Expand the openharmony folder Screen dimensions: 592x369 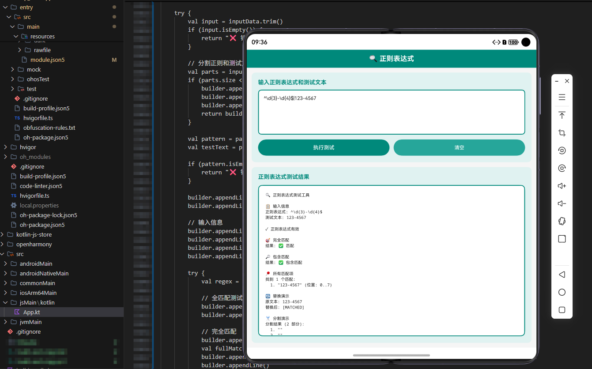[2, 244]
